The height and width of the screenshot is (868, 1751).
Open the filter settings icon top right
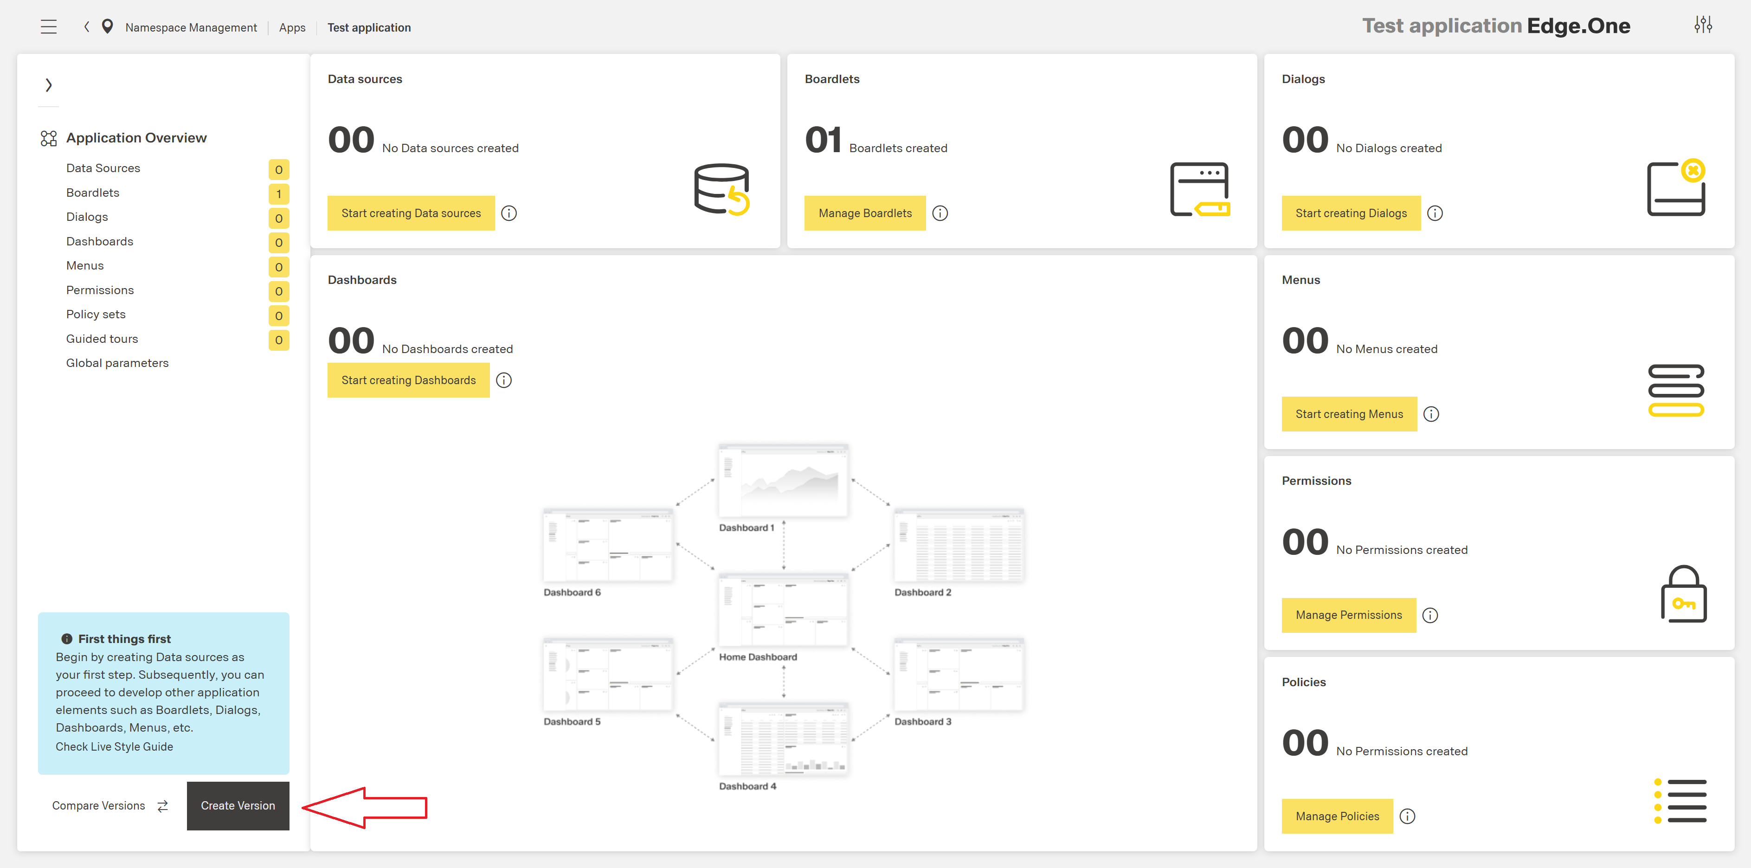point(1704,25)
